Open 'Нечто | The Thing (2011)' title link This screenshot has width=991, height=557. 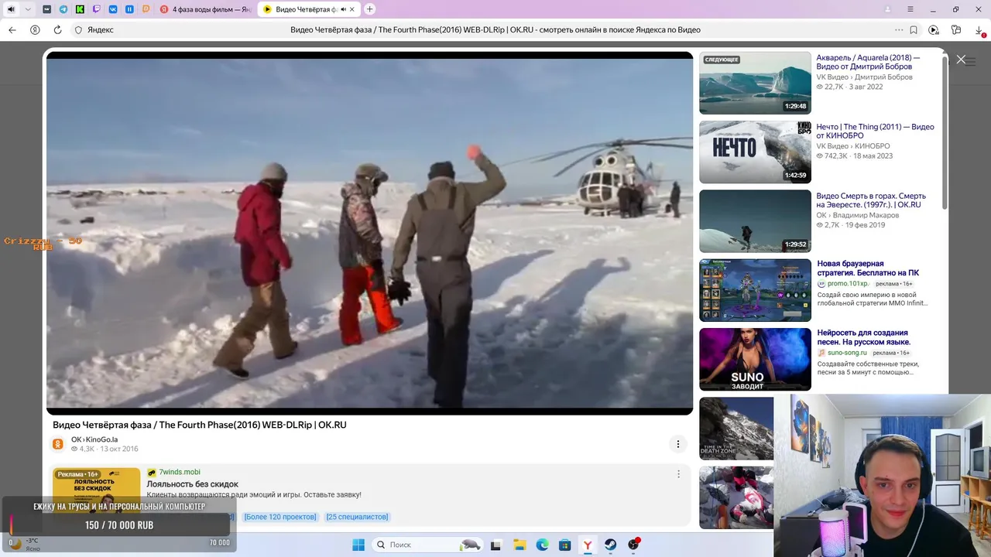point(875,131)
